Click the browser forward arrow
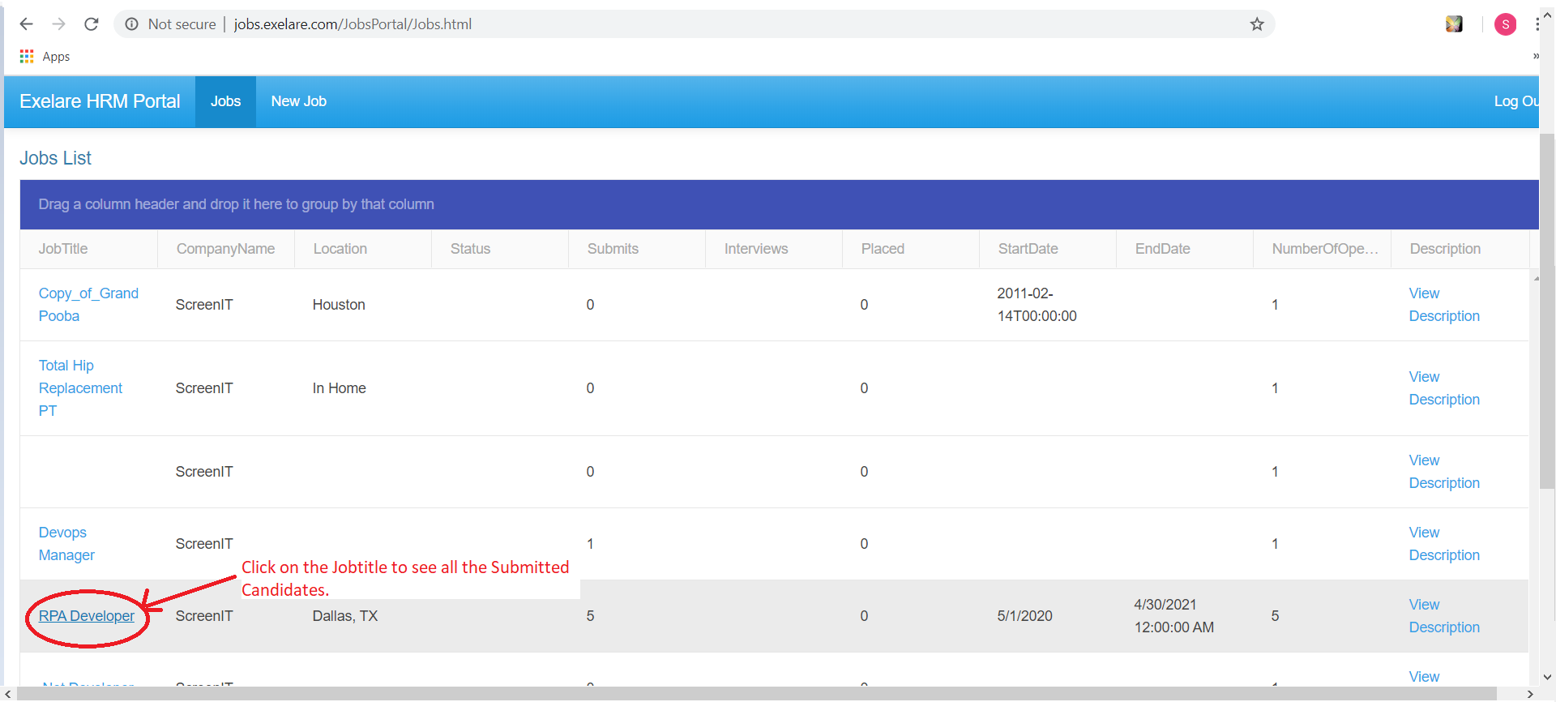Viewport: 1556px width, 702px height. tap(58, 24)
